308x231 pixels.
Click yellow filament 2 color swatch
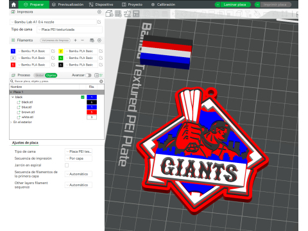pos(61,51)
